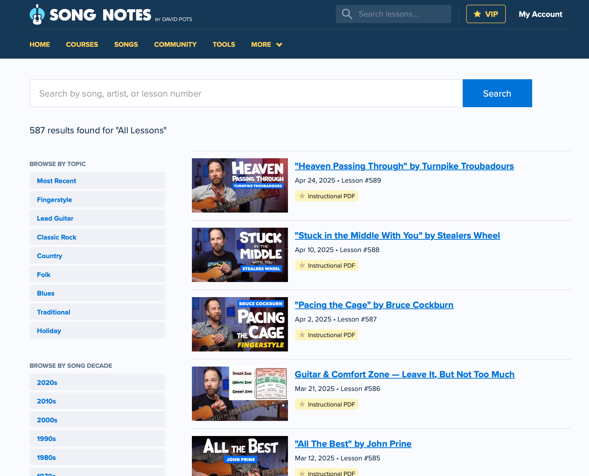Browse the Most Recent topic
The height and width of the screenshot is (476, 589).
(x=97, y=180)
